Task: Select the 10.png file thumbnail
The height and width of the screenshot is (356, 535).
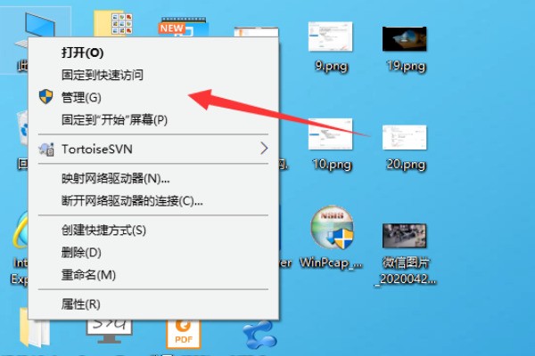Action: point(330,134)
